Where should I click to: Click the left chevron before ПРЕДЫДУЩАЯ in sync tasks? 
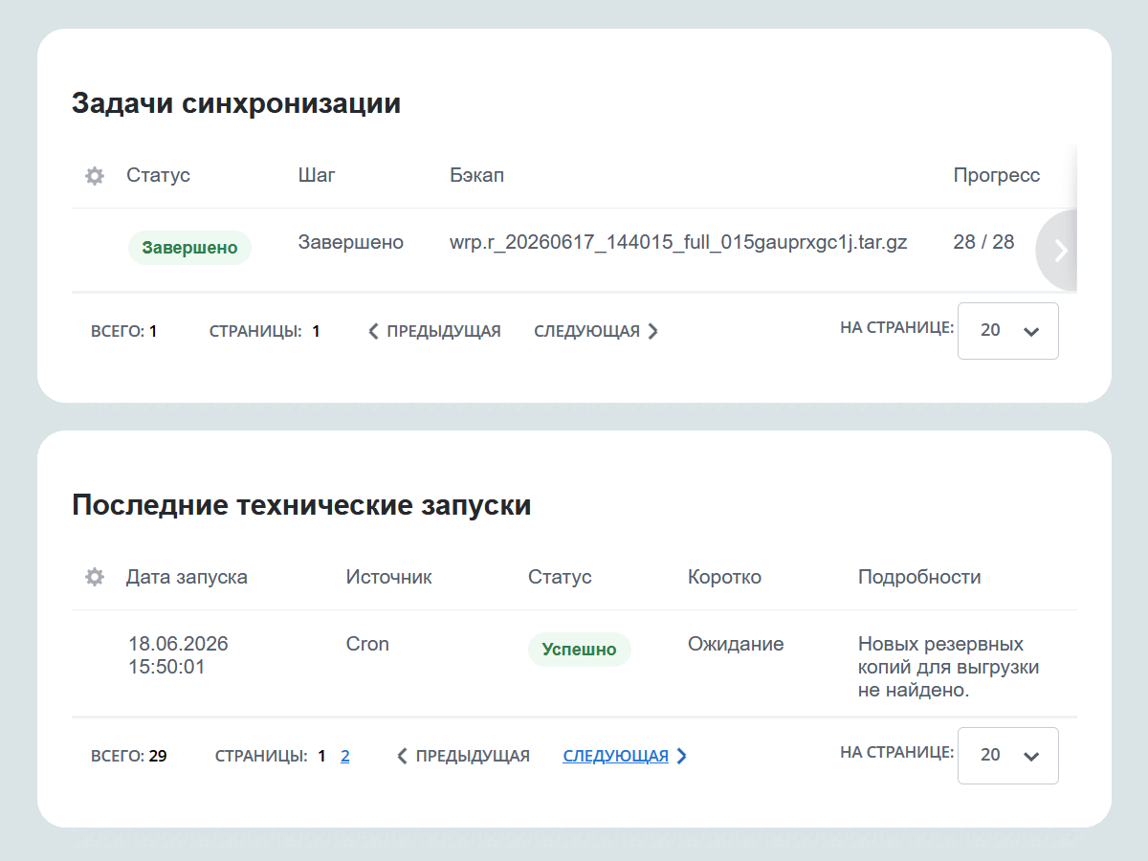pyautogui.click(x=373, y=331)
